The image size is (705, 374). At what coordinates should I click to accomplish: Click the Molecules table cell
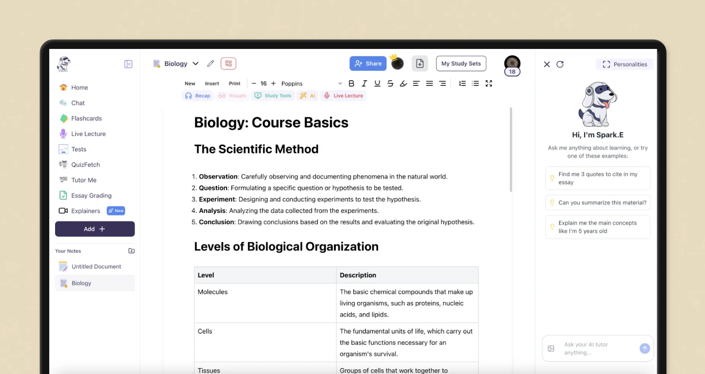point(265,303)
